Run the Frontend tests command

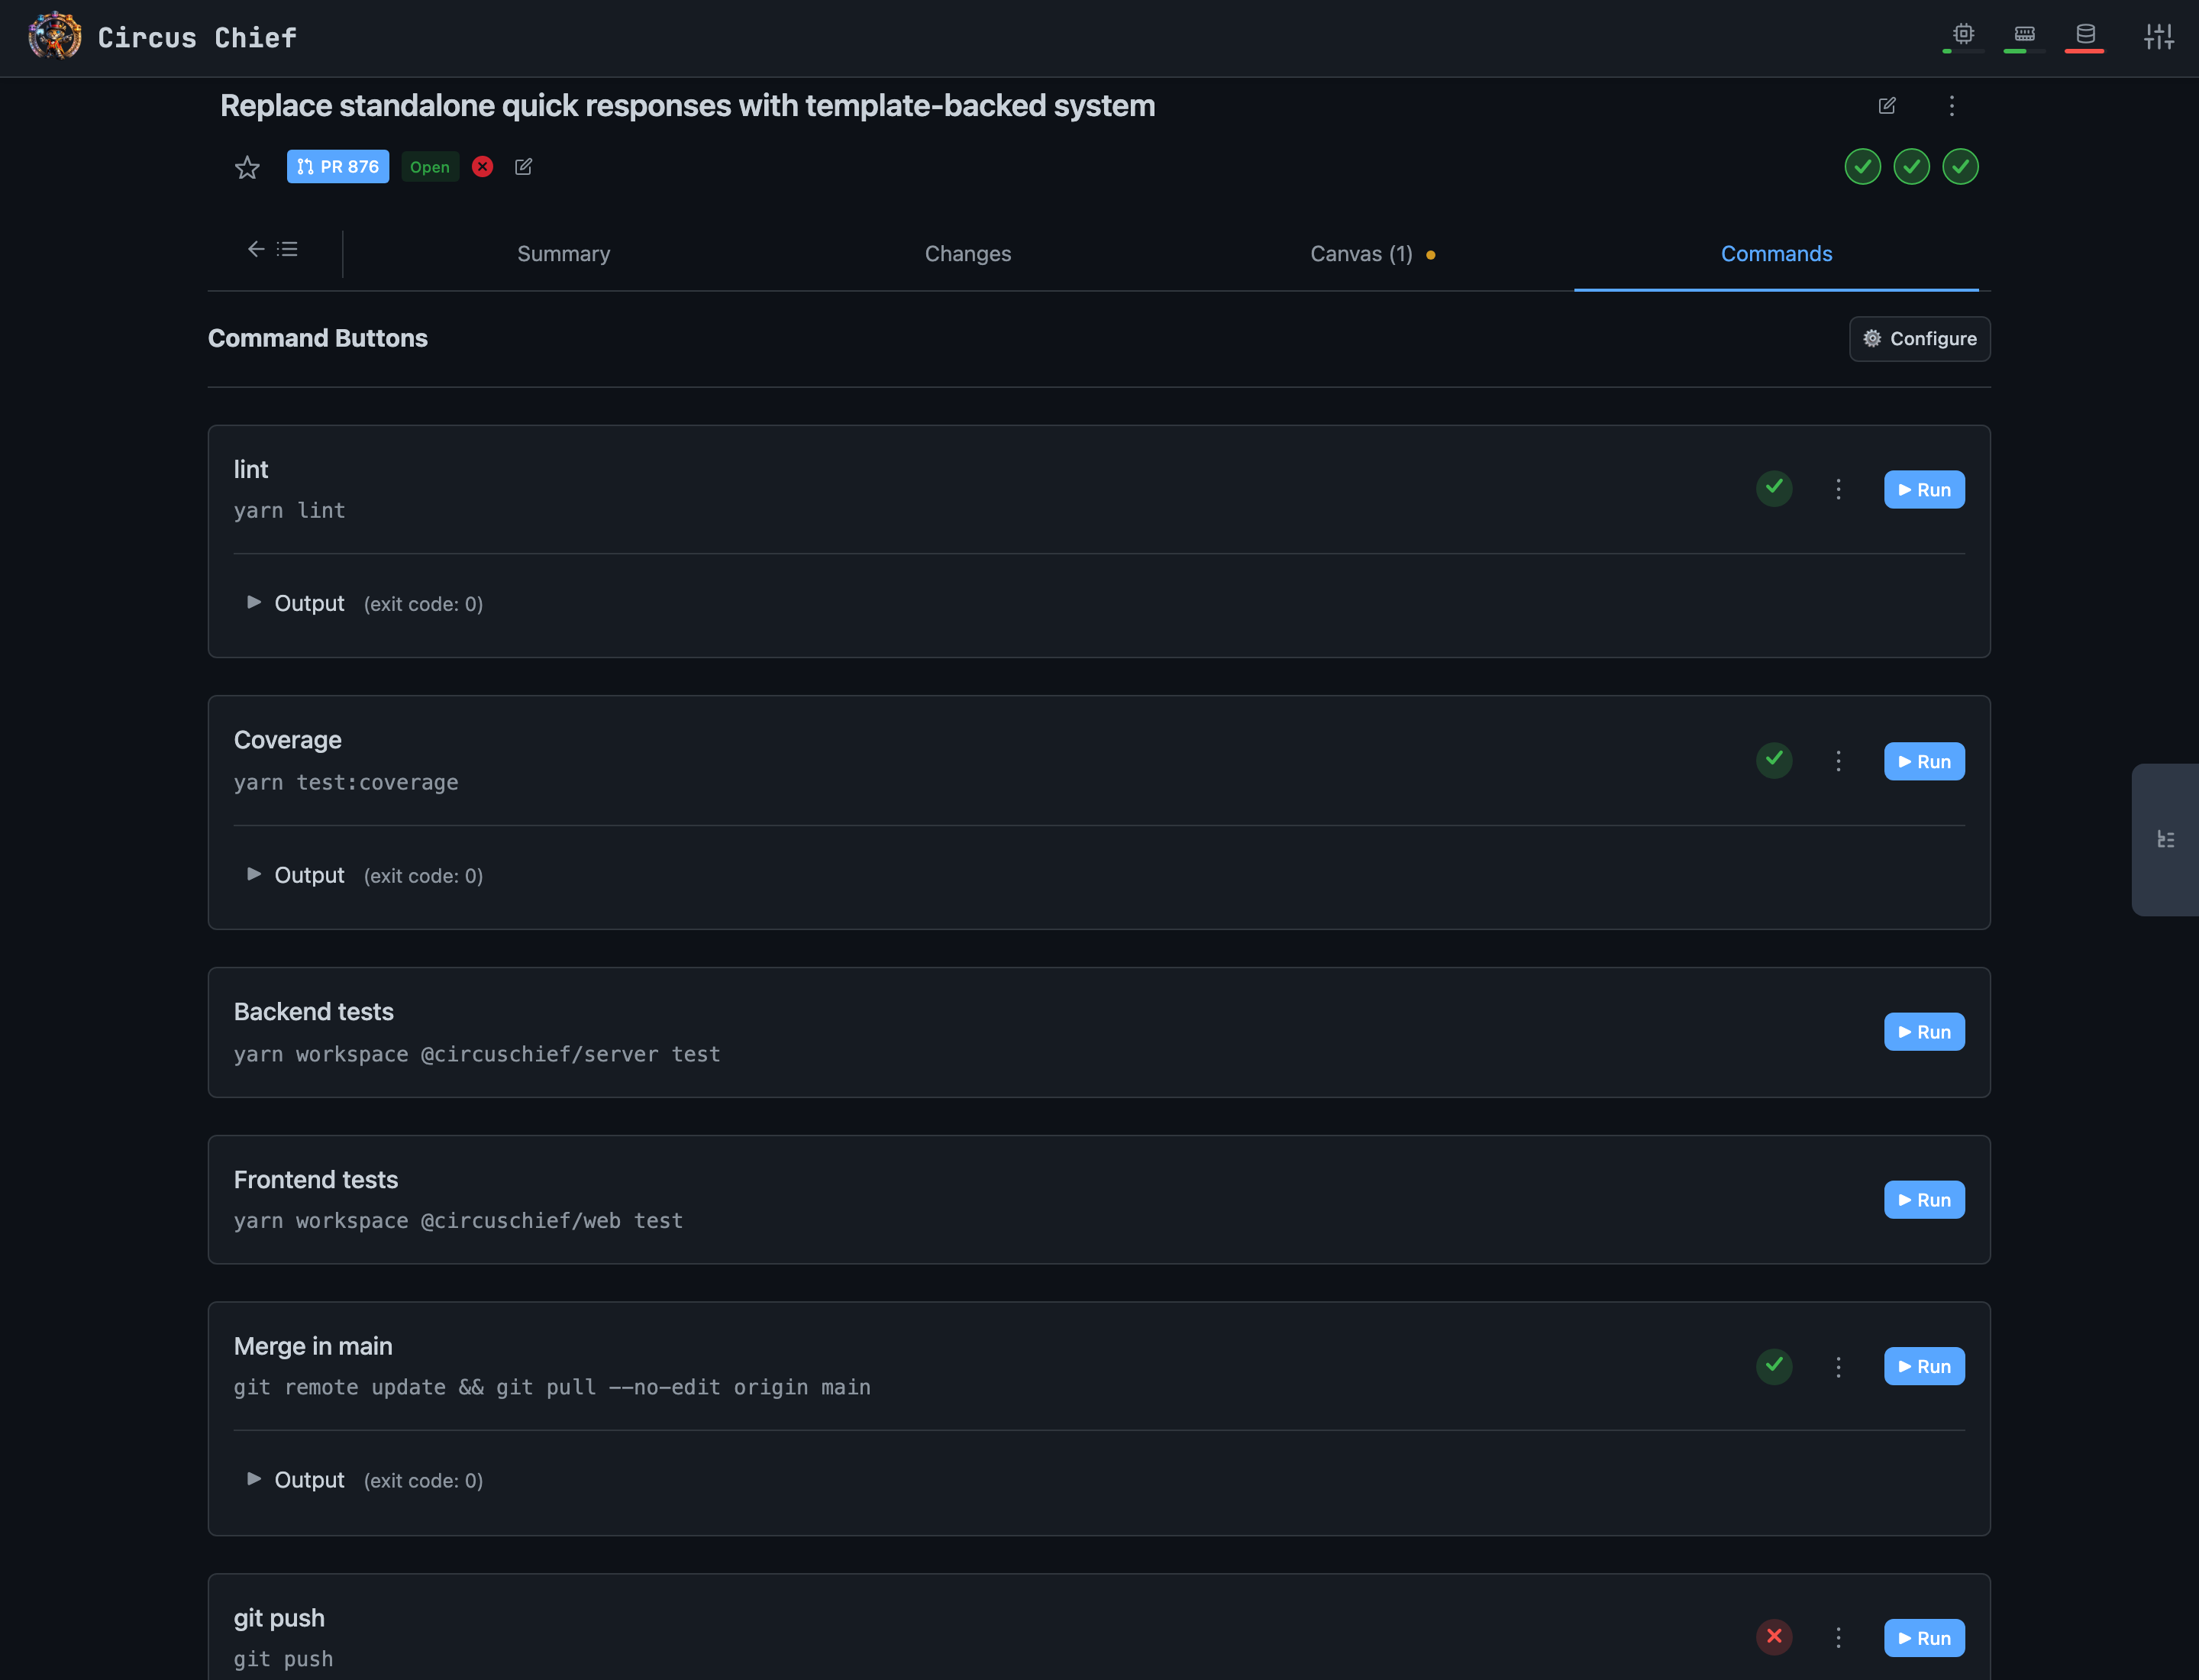tap(1924, 1200)
